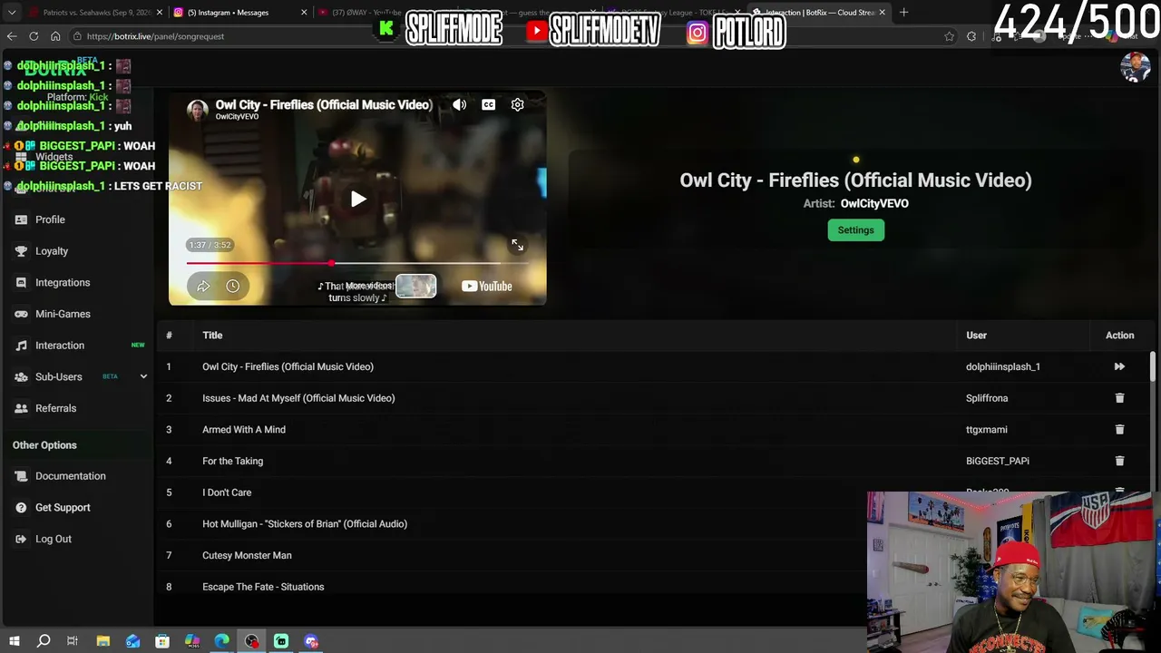The image size is (1161, 653).
Task: Click the Loyalty trophy icon
Action: coord(21,251)
